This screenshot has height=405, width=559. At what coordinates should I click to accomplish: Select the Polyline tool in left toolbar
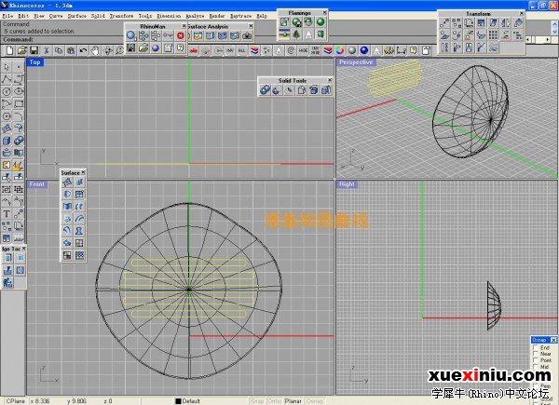(7, 79)
